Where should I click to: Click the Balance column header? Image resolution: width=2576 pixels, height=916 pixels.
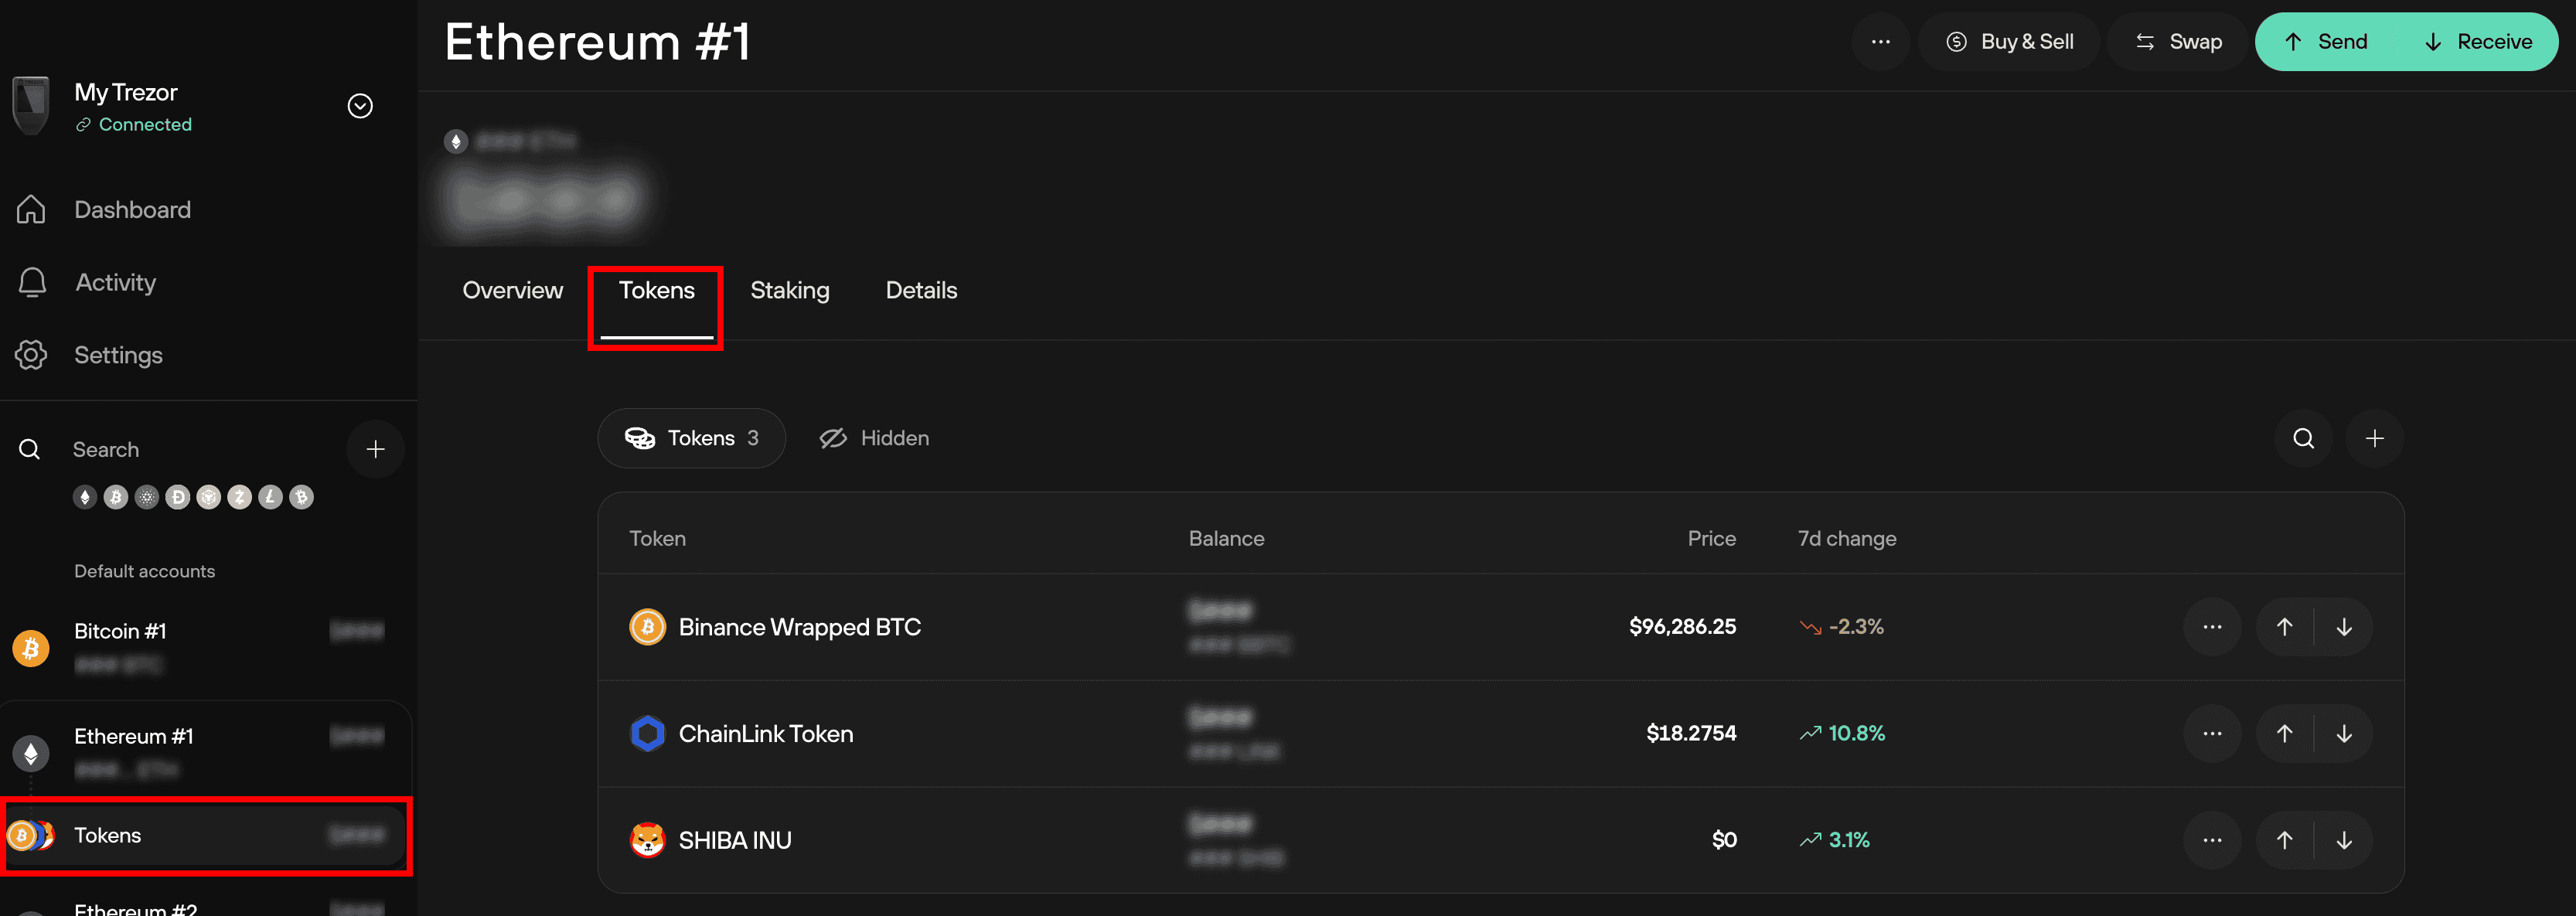point(1226,539)
